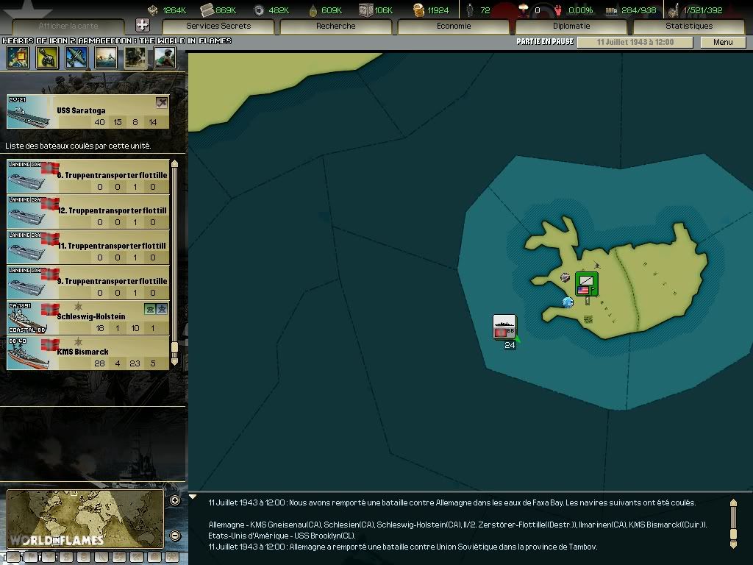Viewport: 753px width, 565px height.
Task: Click the message log scrollbar thumb
Action: 733,534
